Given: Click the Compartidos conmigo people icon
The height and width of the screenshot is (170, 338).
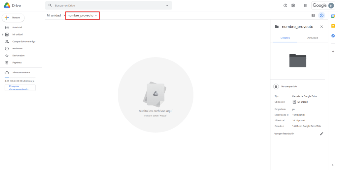Looking at the screenshot, I should 7,42.
